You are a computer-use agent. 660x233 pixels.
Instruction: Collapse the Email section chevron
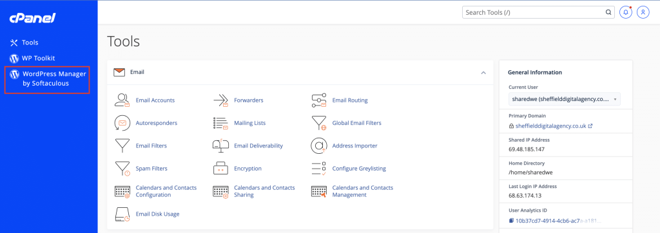coord(483,72)
